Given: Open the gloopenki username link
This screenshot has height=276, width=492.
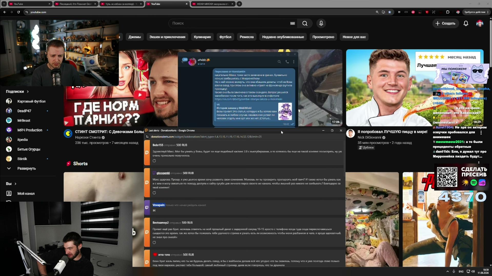Looking at the screenshot, I should coord(163,173).
